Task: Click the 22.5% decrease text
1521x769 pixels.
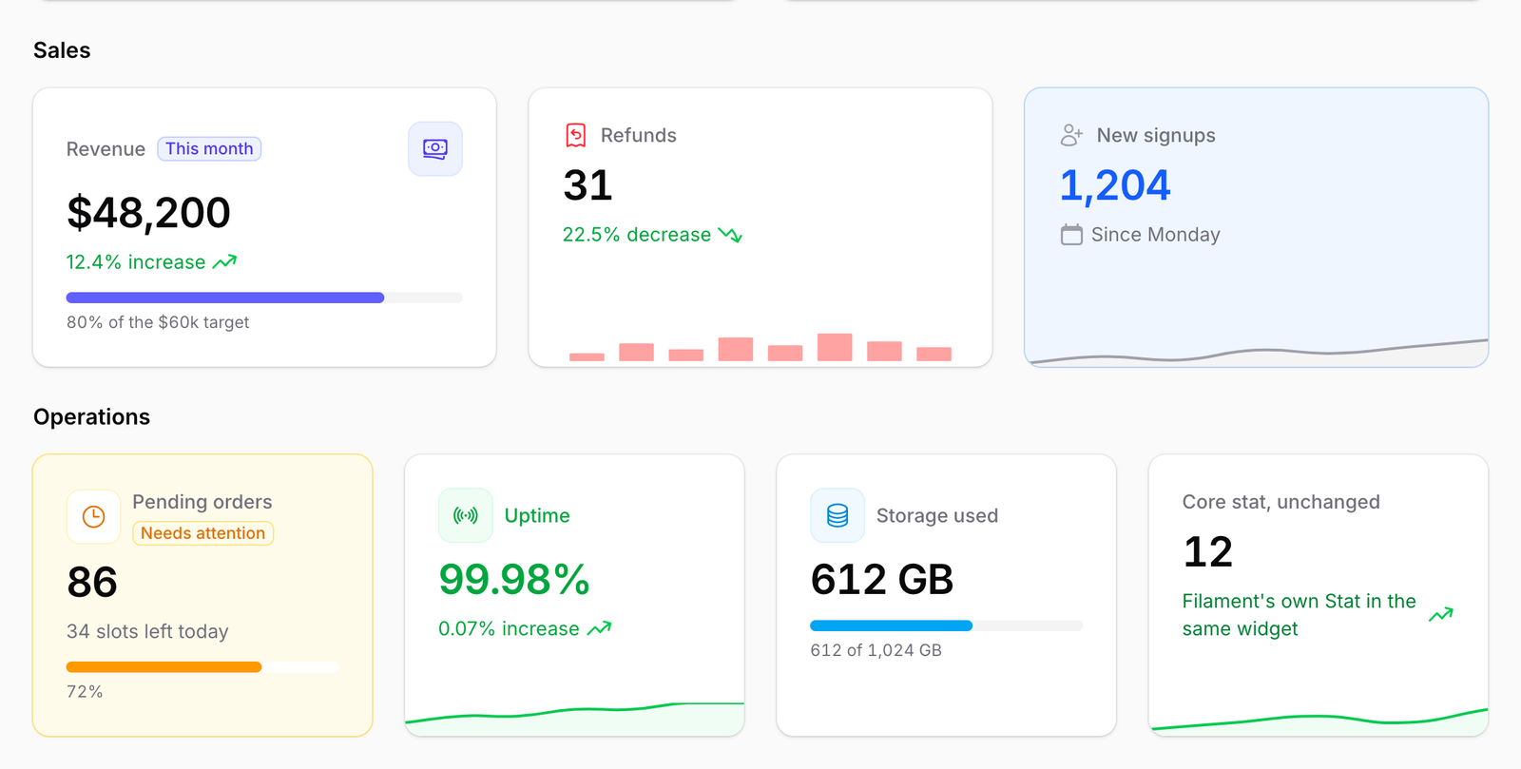Action: pyautogui.click(x=637, y=235)
